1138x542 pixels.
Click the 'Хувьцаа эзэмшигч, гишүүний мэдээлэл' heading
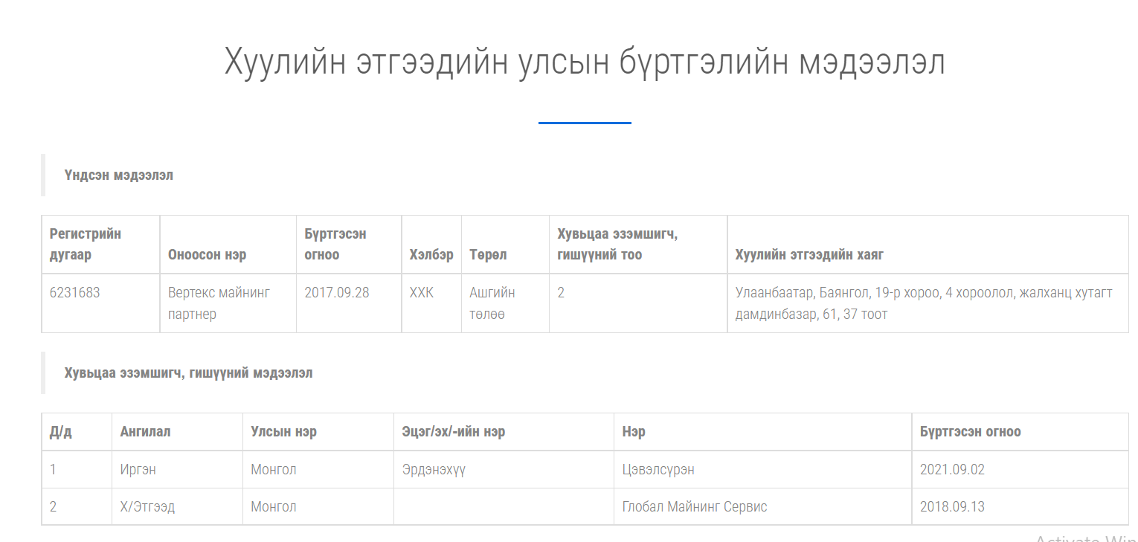coord(188,373)
